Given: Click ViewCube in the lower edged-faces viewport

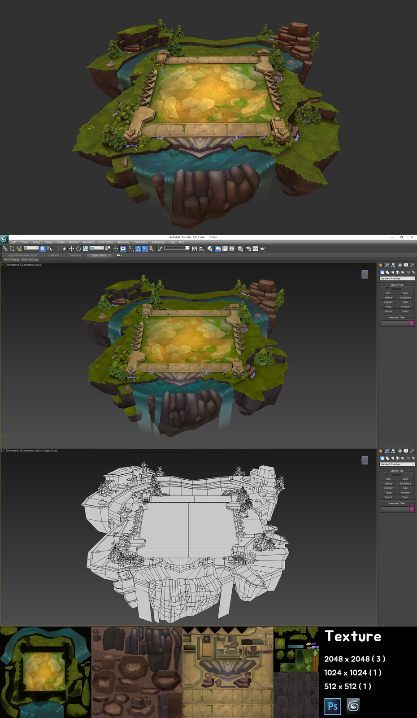Looking at the screenshot, I should pyautogui.click(x=365, y=460).
